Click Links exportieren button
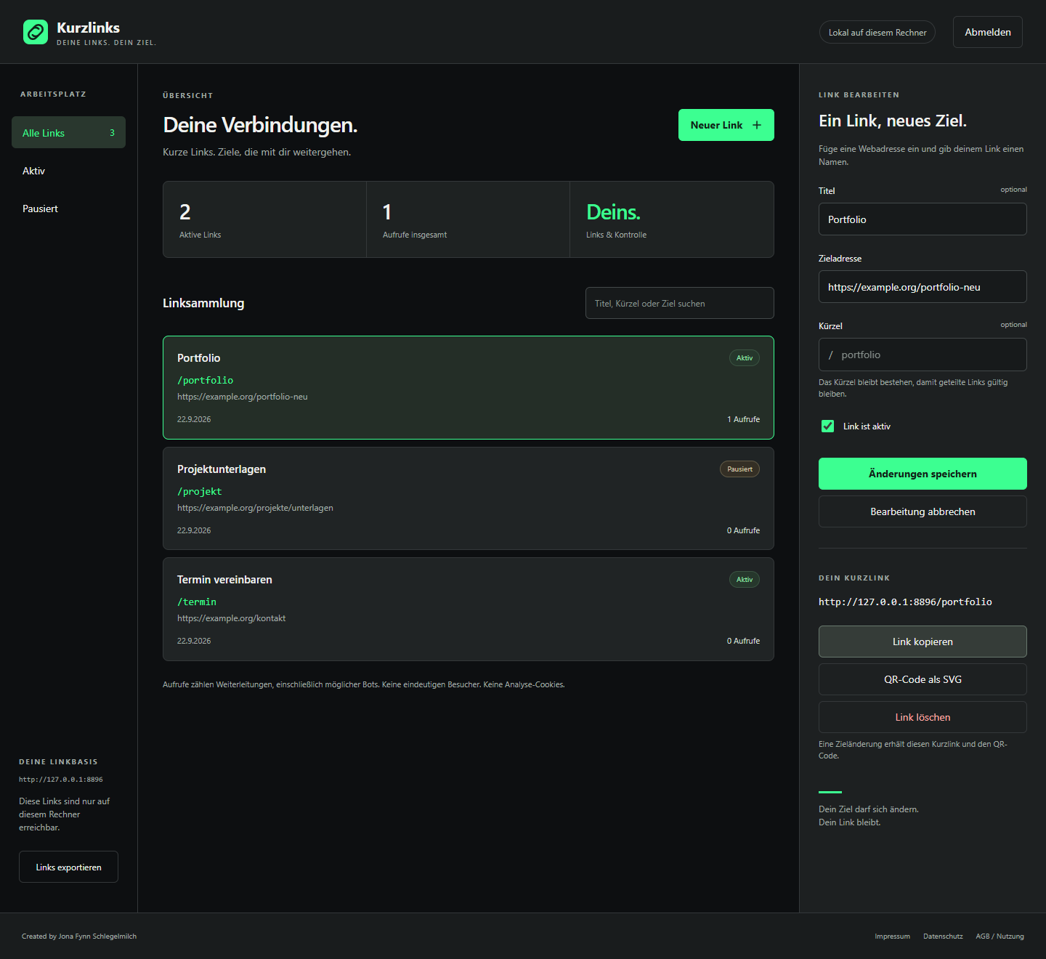1046x959 pixels. tap(68, 867)
